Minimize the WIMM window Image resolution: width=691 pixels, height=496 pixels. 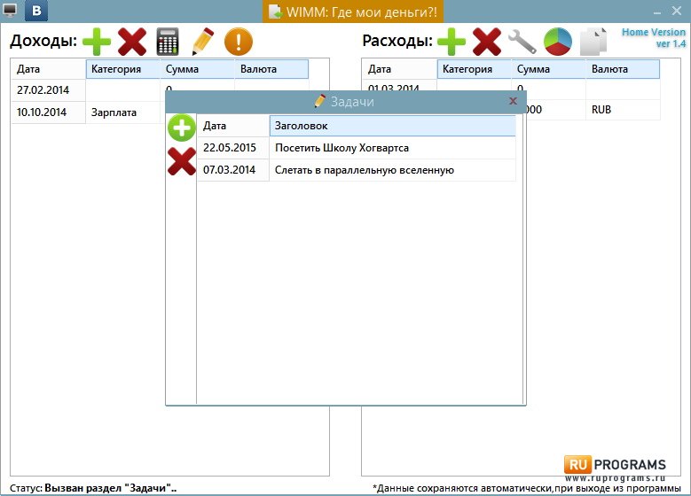(x=657, y=12)
